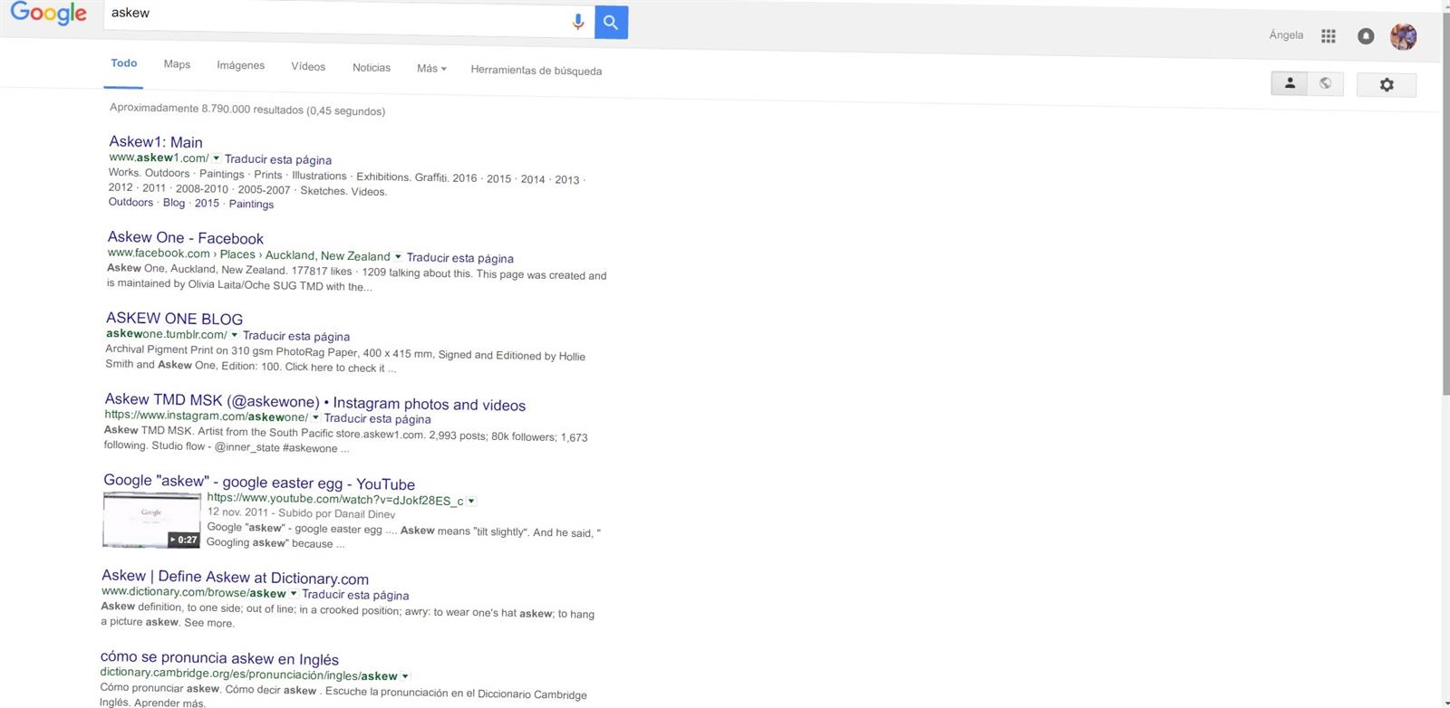Expand the Más dropdown menu
The width and height of the screenshot is (1450, 708).
(431, 69)
